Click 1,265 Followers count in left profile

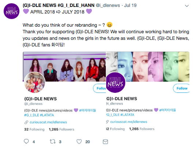click(62, 129)
